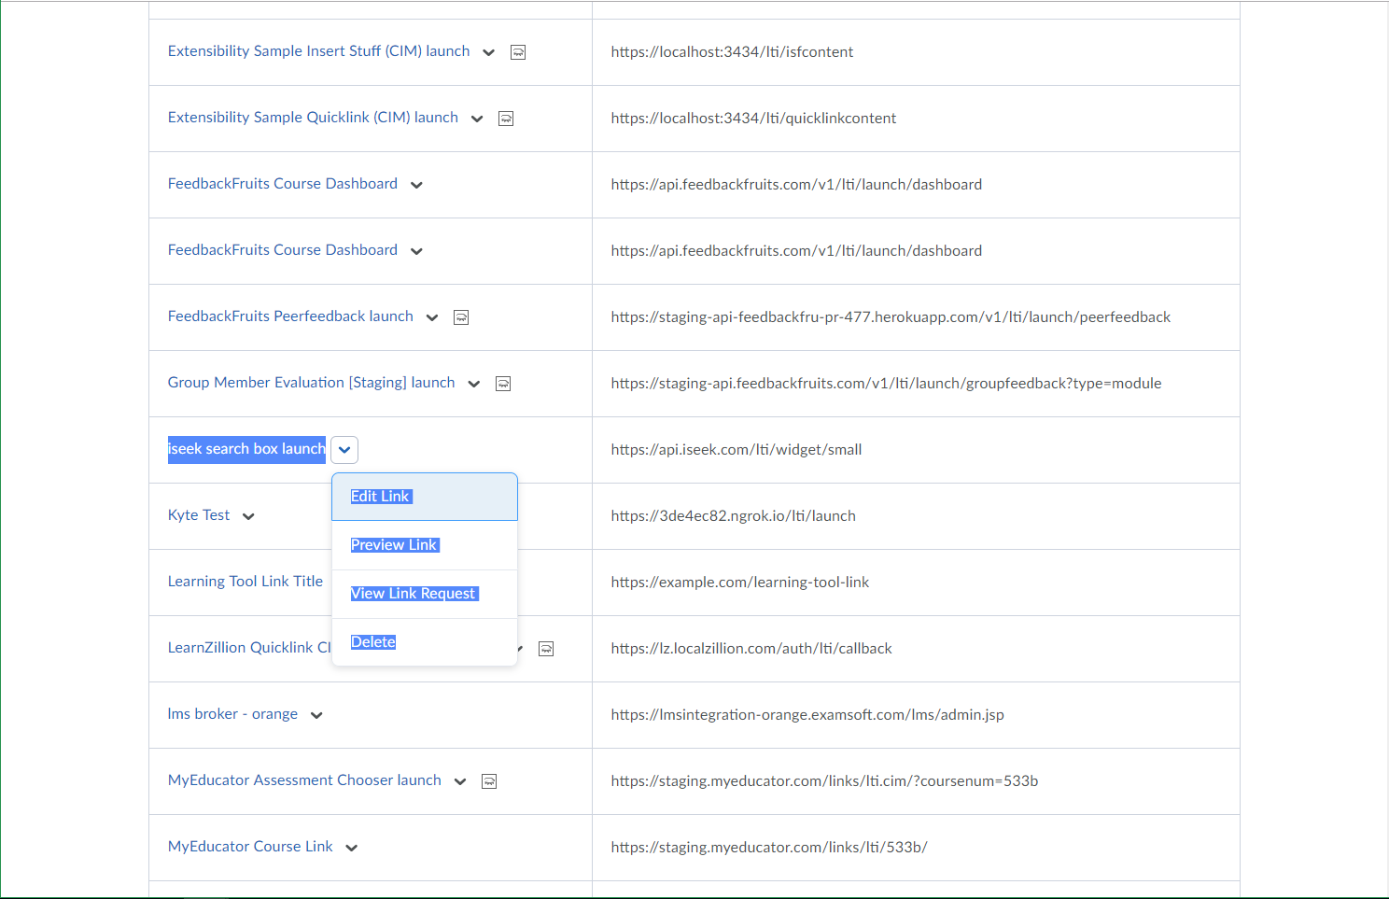
Task: Click the icon beside MyEducator Assessment Chooser launch
Action: (489, 781)
